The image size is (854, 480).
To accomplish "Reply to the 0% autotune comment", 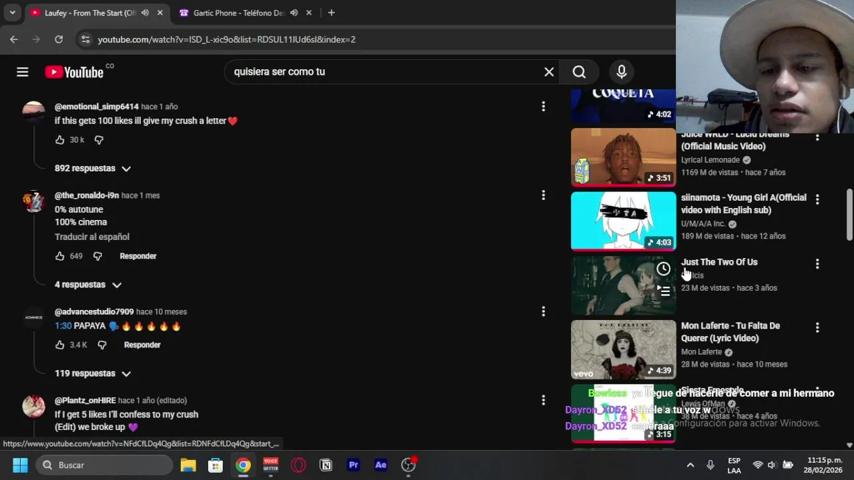I will [138, 256].
